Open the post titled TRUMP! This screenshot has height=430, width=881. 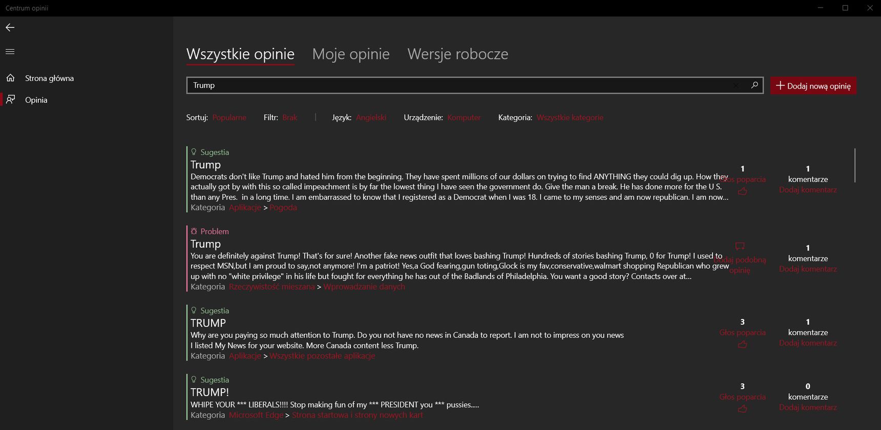209,392
